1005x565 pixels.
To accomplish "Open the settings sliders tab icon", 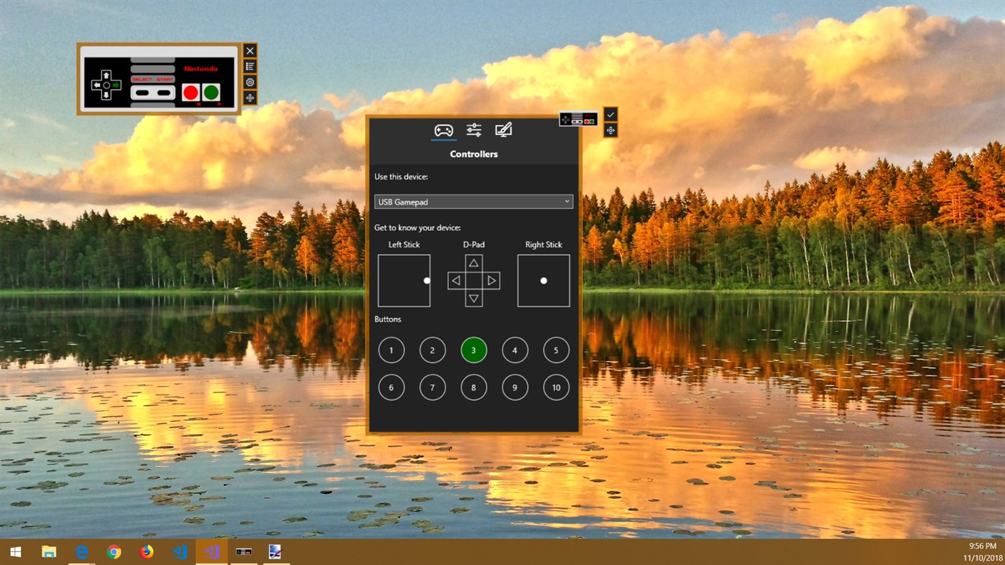I will coord(473,129).
